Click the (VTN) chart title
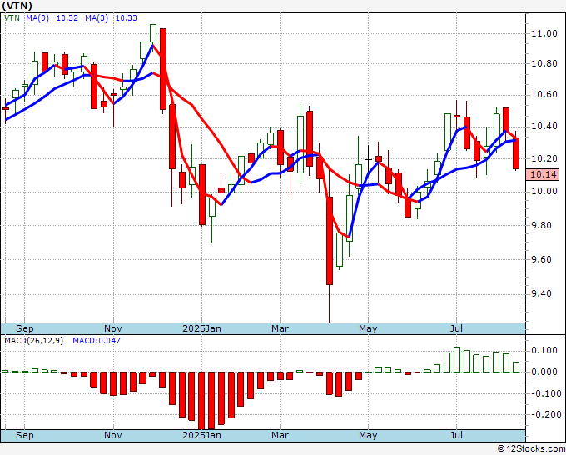The width and height of the screenshot is (566, 455). (x=17, y=6)
